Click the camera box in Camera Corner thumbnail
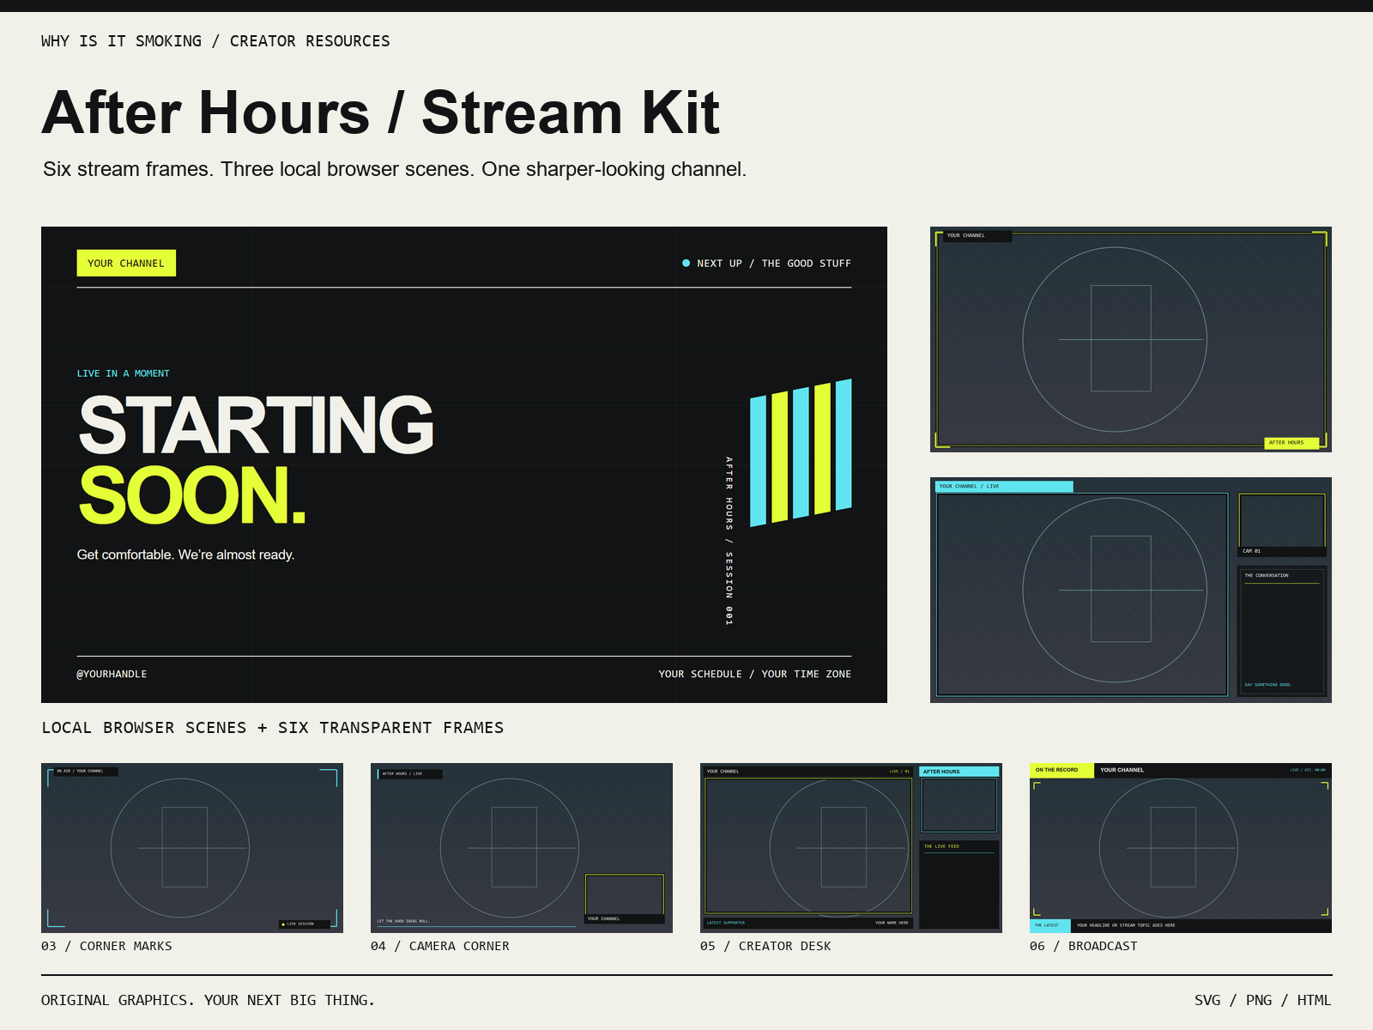This screenshot has width=1373, height=1030. coord(625,899)
